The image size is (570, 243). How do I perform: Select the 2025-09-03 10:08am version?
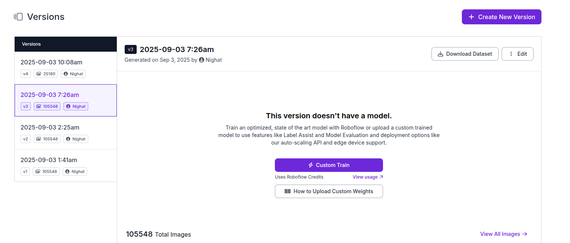(x=51, y=62)
